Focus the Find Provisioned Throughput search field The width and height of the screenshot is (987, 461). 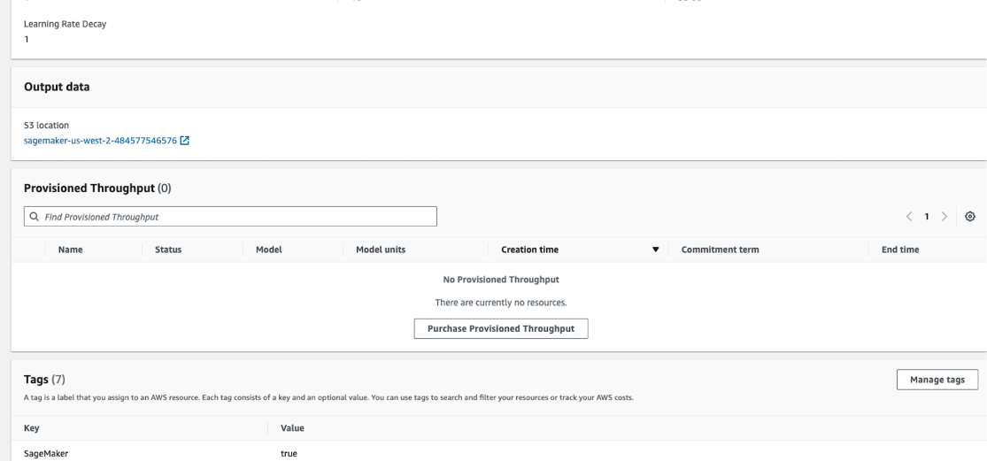tap(230, 216)
